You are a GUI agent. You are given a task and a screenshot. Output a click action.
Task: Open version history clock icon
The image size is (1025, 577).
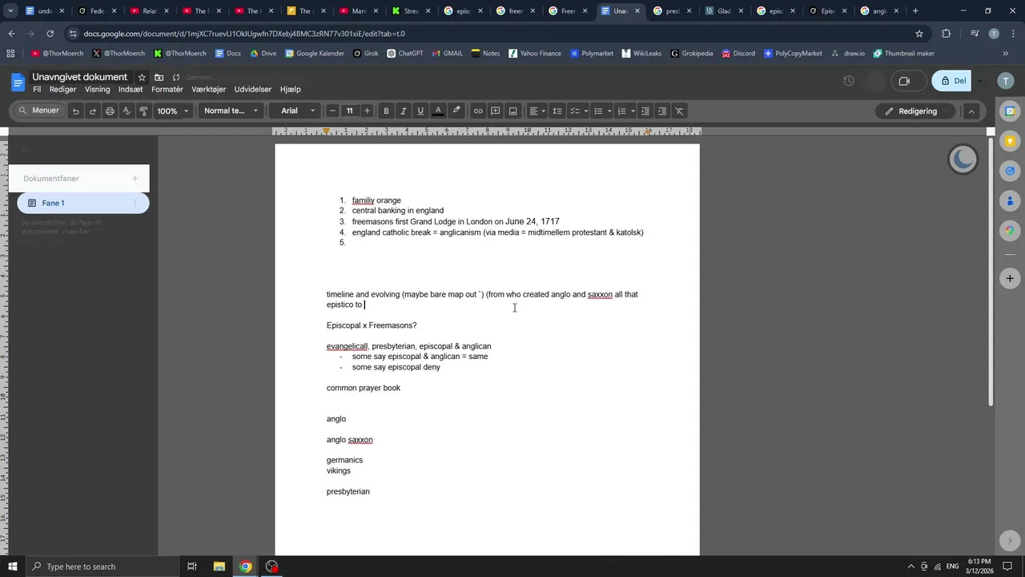pos(849,81)
